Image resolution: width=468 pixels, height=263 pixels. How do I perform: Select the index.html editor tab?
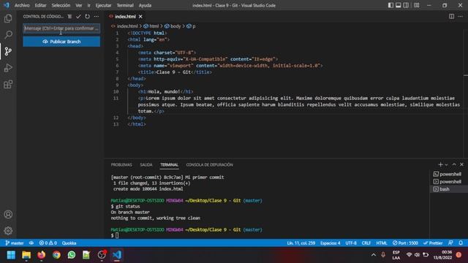(125, 16)
